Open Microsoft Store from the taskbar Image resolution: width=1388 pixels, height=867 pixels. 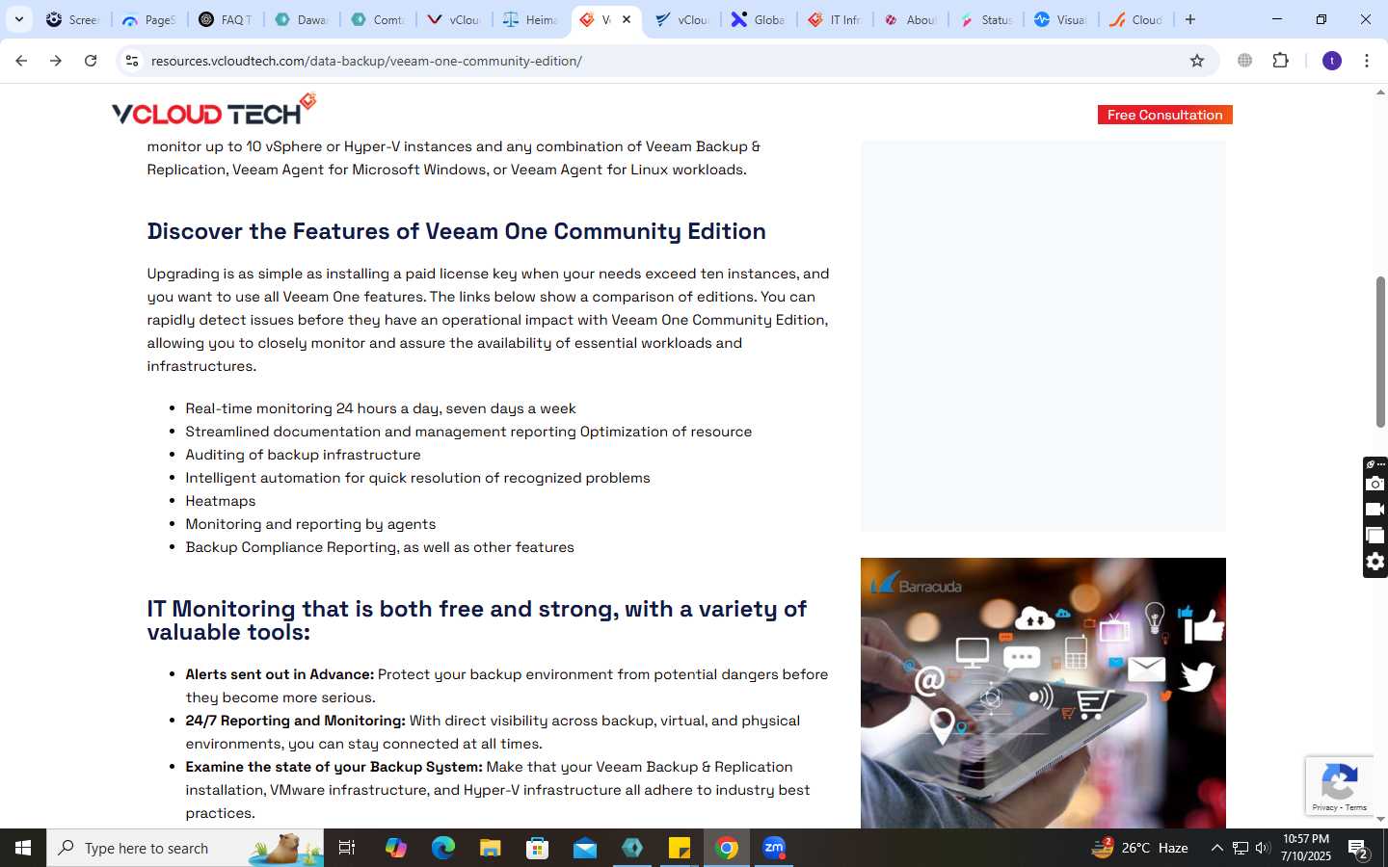(538, 848)
